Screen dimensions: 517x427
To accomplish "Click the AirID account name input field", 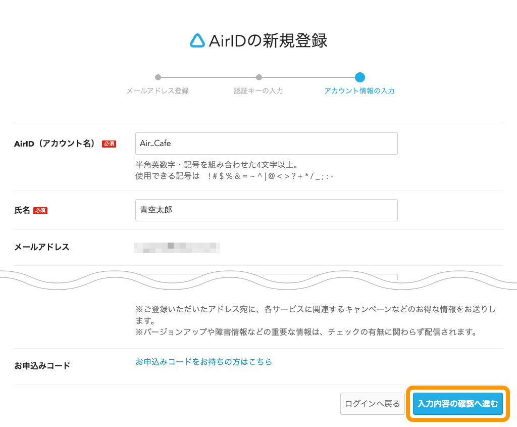I will point(267,144).
